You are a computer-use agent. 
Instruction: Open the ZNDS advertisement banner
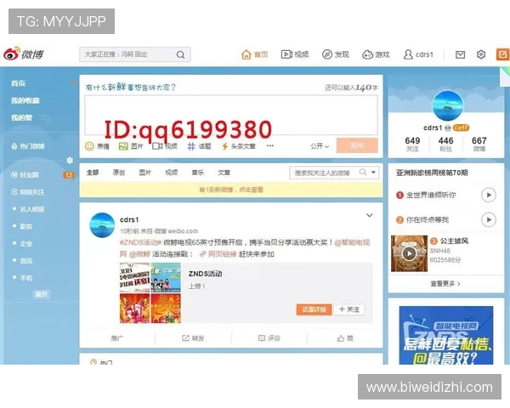tap(446, 335)
